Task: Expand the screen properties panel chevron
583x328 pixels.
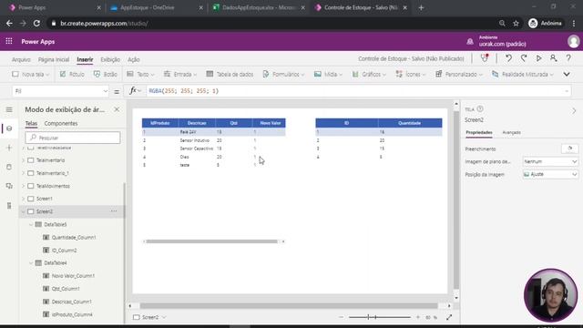Action: pos(574,111)
